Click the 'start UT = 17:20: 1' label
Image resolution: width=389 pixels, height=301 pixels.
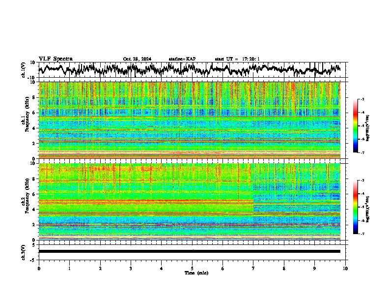pos(237,59)
